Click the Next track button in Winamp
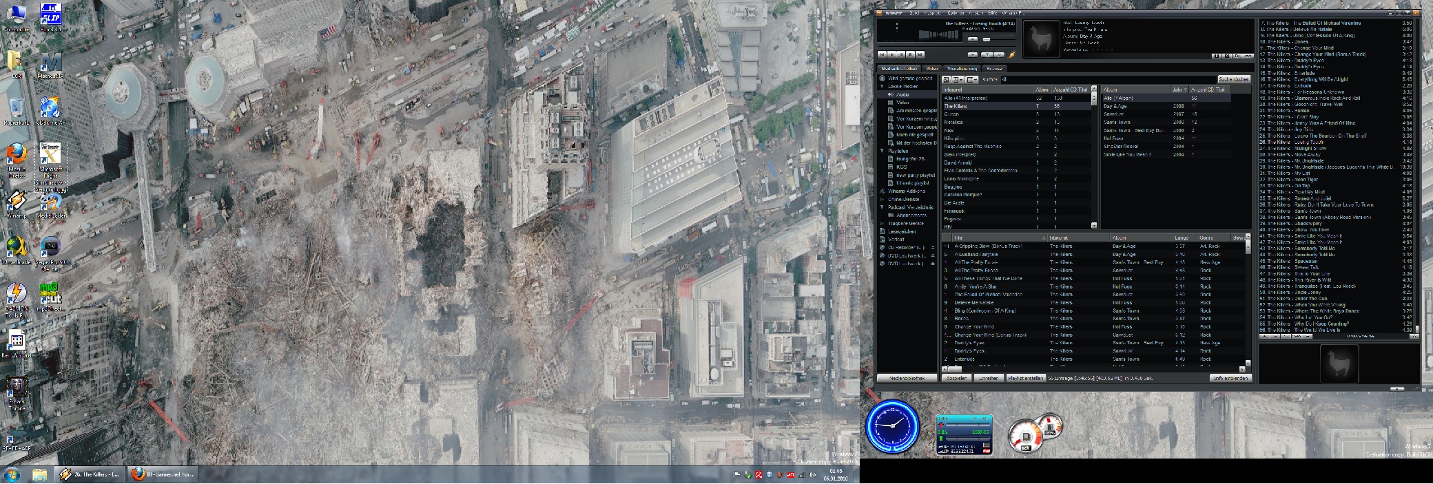Viewport: 1433px width, 484px height. (920, 54)
